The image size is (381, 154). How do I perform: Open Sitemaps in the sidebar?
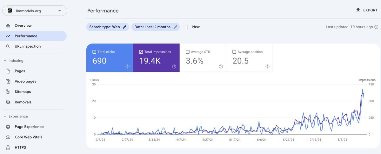[x=23, y=92]
